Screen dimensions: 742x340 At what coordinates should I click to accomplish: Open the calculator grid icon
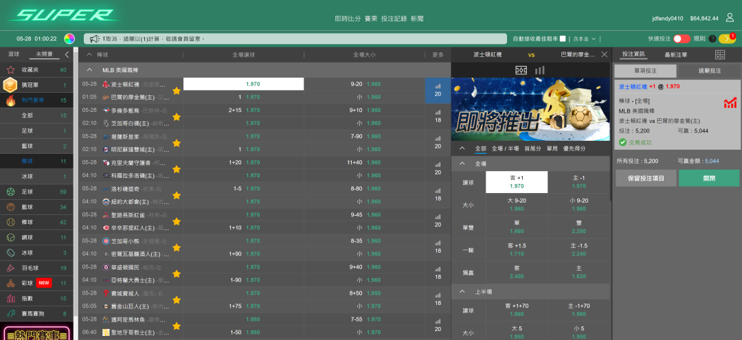[x=720, y=55]
